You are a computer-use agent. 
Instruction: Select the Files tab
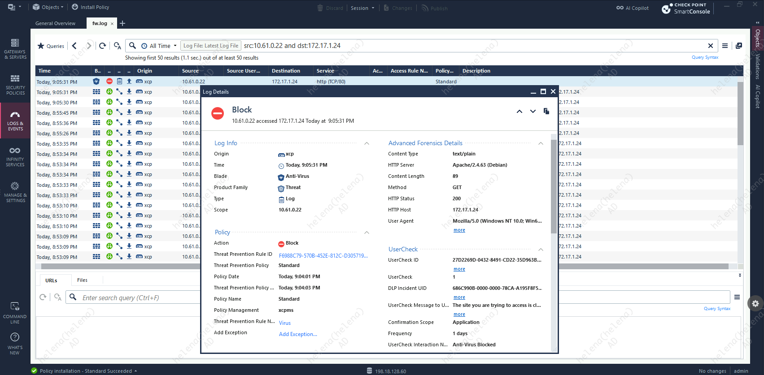pyautogui.click(x=82, y=280)
